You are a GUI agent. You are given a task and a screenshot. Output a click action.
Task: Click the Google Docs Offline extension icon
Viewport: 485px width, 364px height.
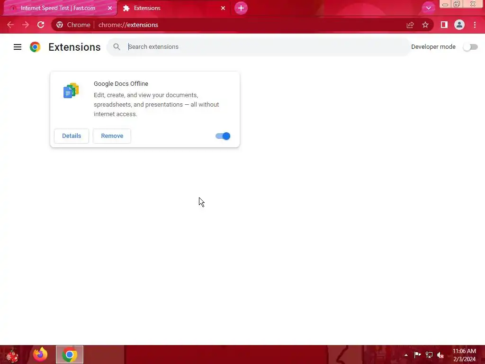(71, 91)
